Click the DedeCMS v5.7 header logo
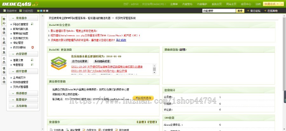Viewport: 286px width, 131px height. [x=20, y=4]
